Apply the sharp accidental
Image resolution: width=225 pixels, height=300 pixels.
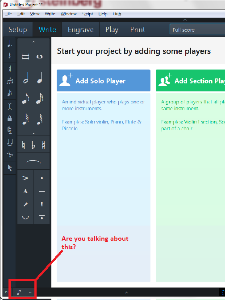pyautogui.click(x=43, y=145)
